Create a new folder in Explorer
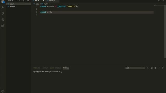Viewport: 166px width, 93px height. tap(20, 1)
